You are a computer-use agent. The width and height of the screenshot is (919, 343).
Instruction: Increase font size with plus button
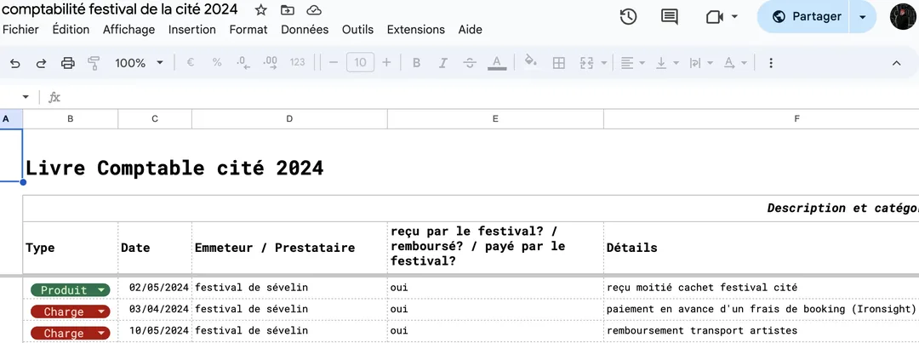pos(386,63)
